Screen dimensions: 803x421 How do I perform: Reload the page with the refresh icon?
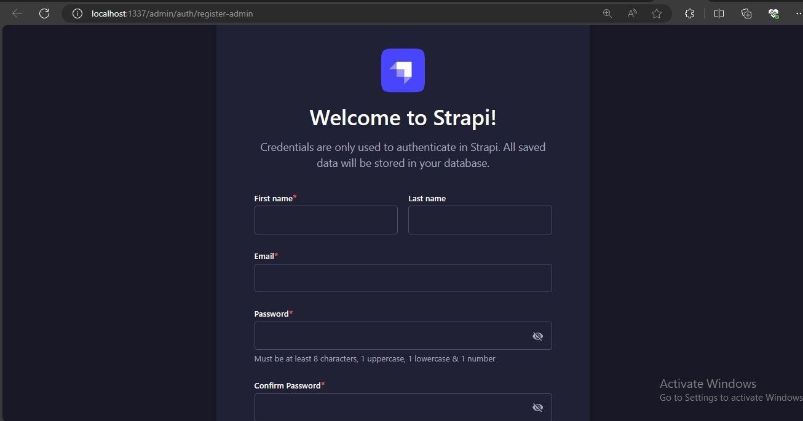coord(44,13)
